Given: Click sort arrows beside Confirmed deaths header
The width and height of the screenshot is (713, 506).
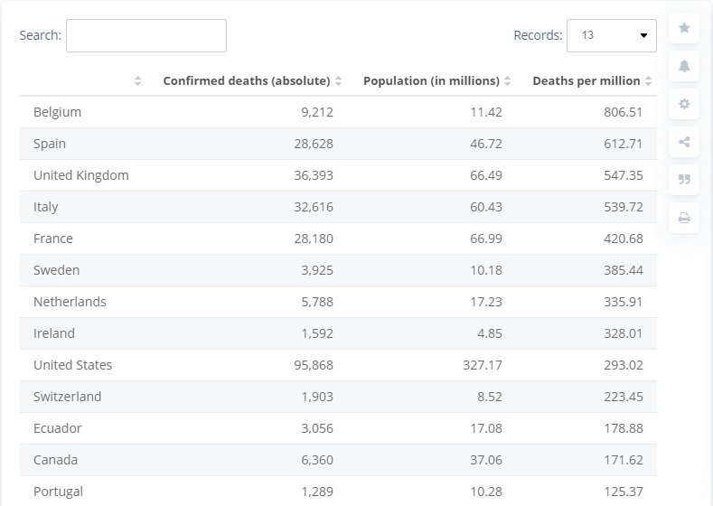Looking at the screenshot, I should tap(338, 81).
